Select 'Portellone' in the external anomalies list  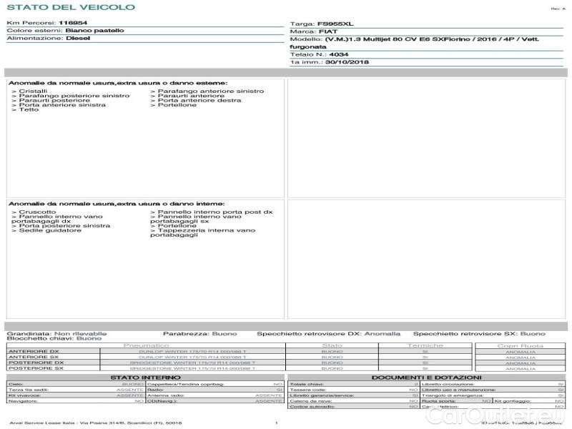click(x=174, y=105)
